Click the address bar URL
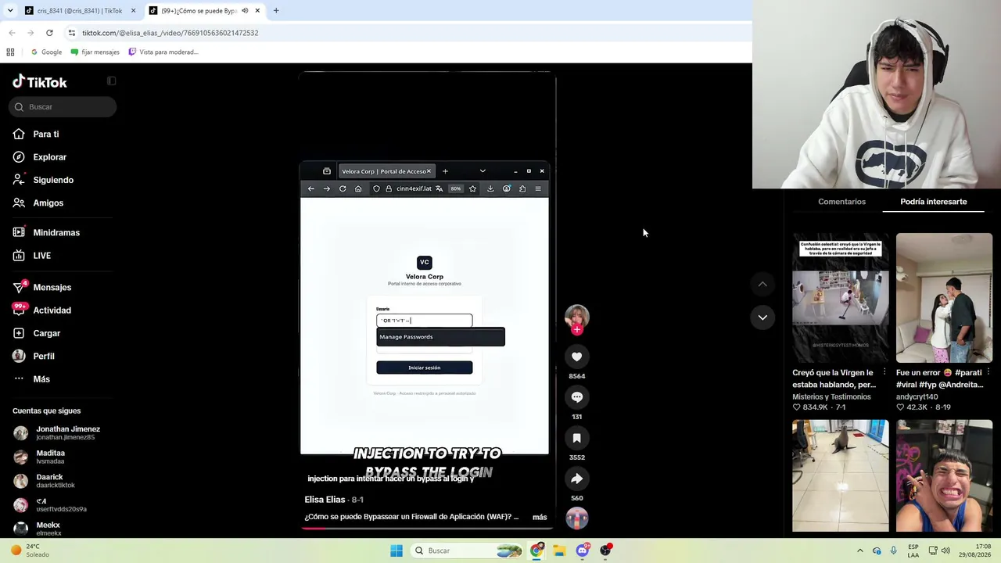1001x563 pixels. coord(170,33)
